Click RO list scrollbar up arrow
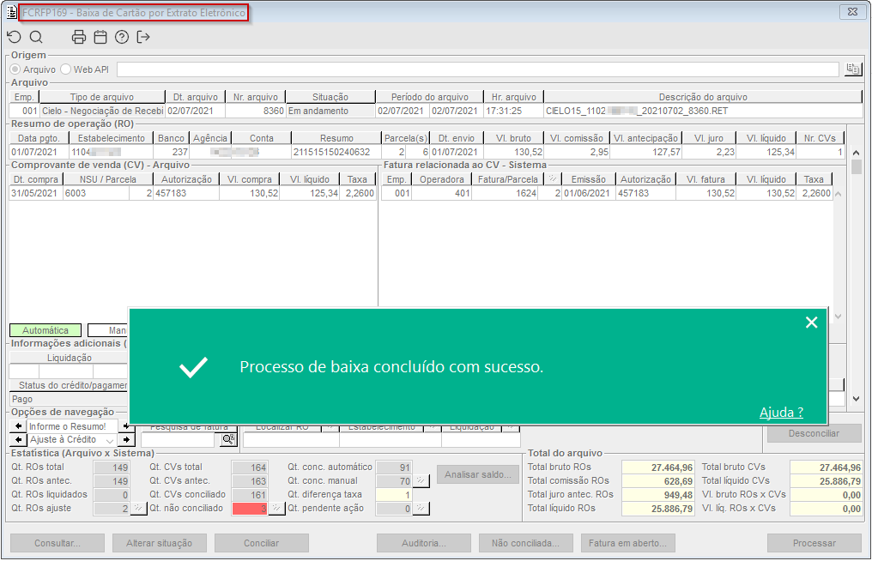The width and height of the screenshot is (872, 561). (x=856, y=153)
